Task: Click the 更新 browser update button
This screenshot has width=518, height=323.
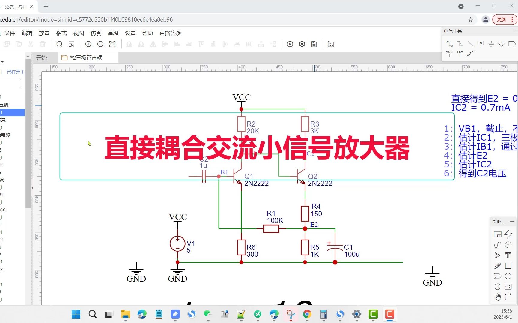Action: (502, 19)
